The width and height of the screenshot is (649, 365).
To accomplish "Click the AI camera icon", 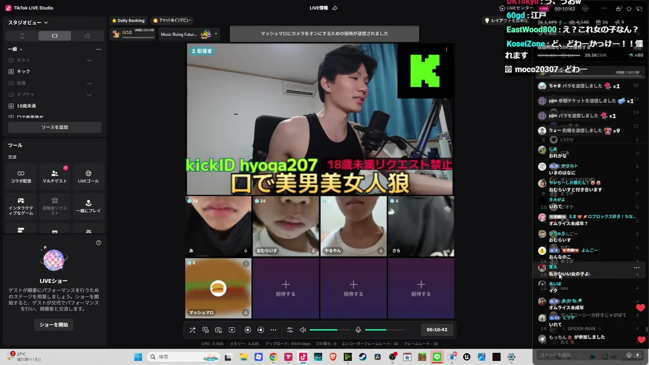I will click(x=219, y=330).
